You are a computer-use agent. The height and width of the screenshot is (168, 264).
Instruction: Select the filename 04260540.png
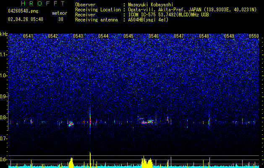pyautogui.click(x=23, y=11)
